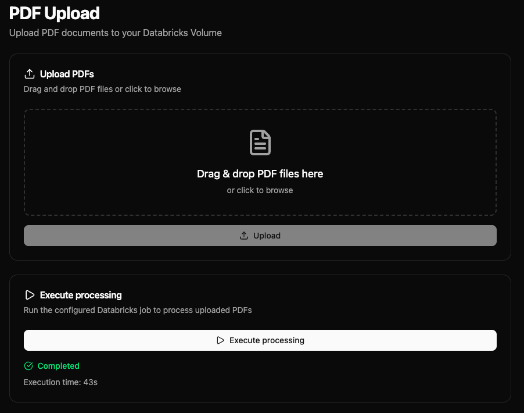Click the "Execution time: 43s" text
Viewport: 524px width, 413px height.
click(60, 382)
